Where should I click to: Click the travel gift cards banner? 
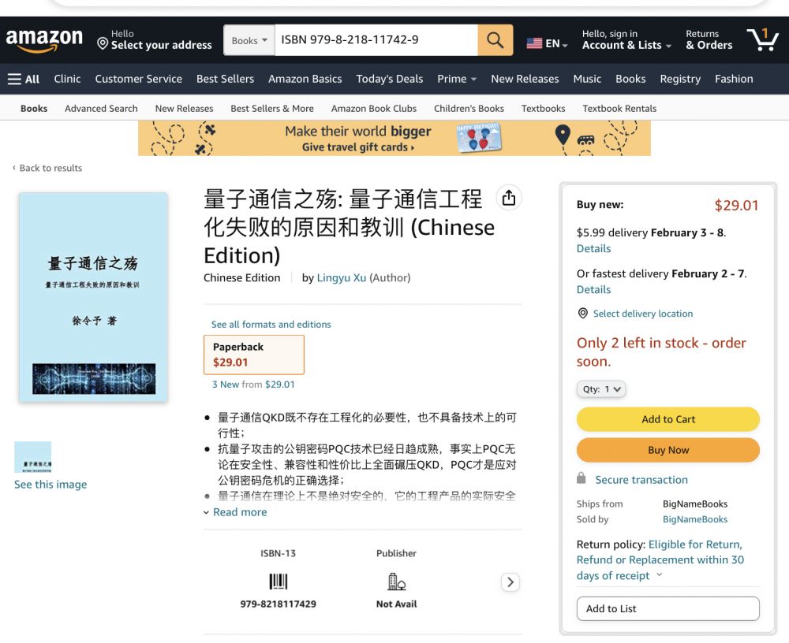394,138
